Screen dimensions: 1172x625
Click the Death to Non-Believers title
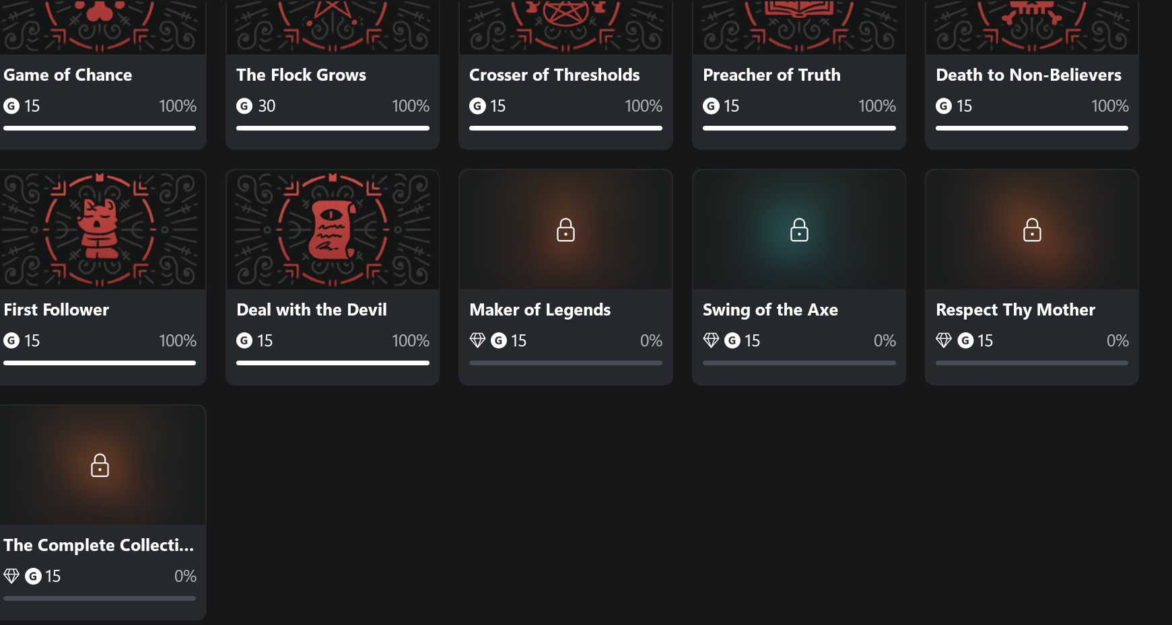[1029, 75]
